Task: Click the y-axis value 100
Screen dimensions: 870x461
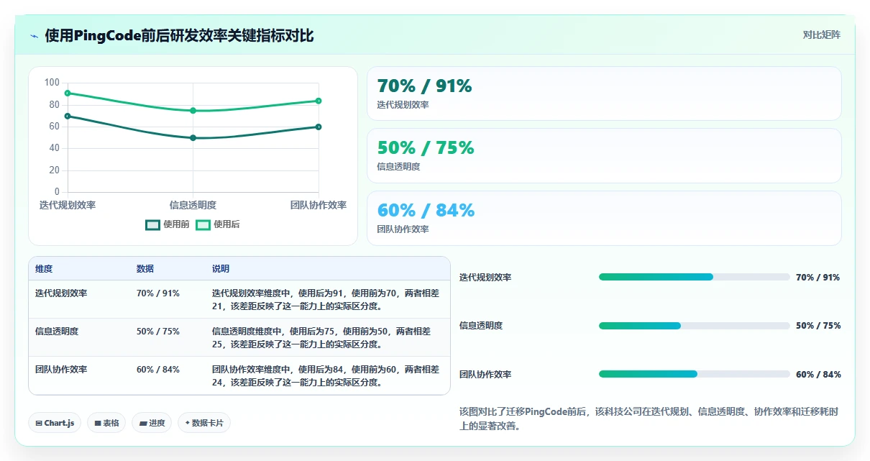Action: coord(52,83)
